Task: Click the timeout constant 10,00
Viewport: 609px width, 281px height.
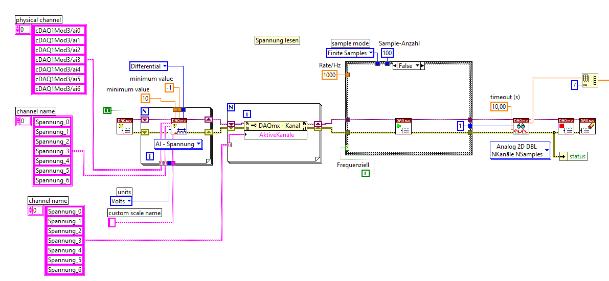Action: (x=500, y=106)
